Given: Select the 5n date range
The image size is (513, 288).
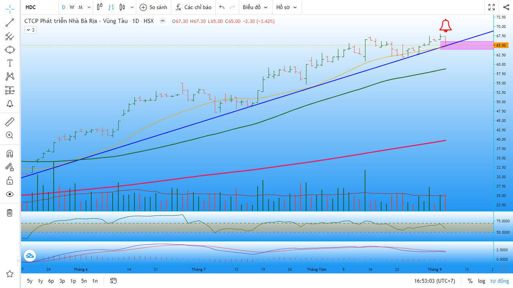Looking at the screenshot, I should point(84,281).
